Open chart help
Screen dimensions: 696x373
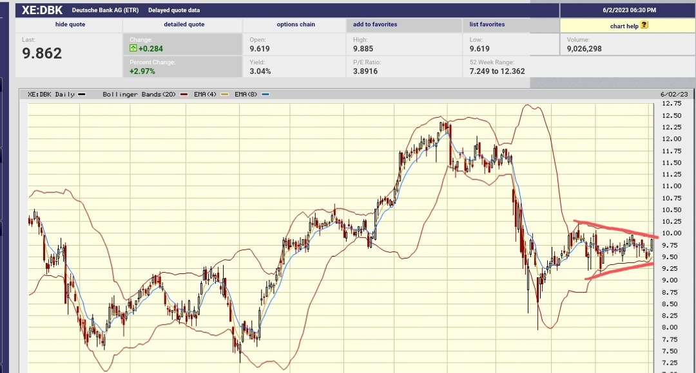pos(624,26)
